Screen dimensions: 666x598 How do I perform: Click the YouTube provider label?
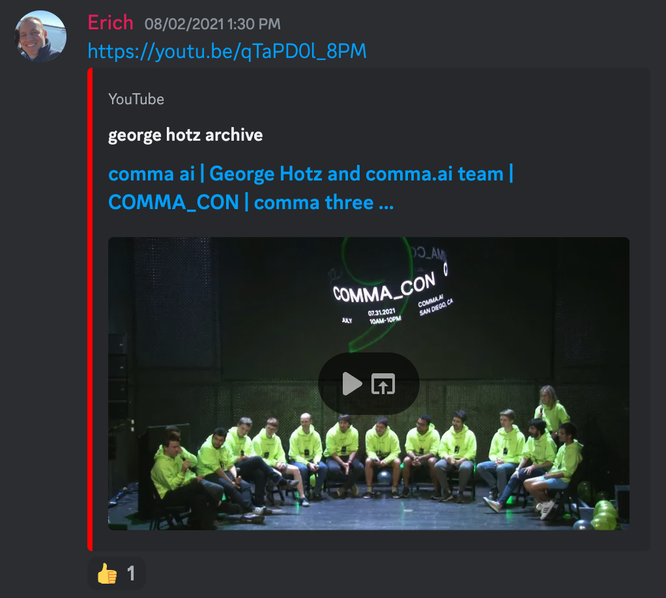(x=136, y=99)
